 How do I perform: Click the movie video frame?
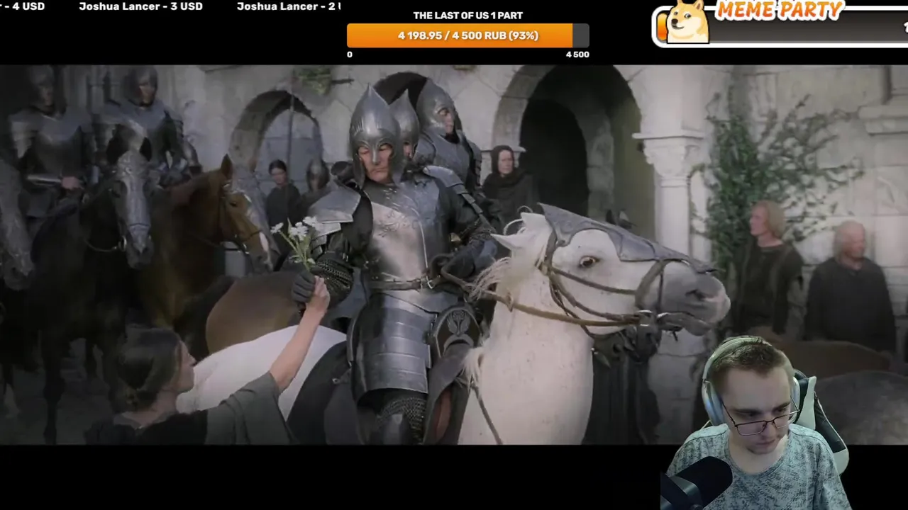pyautogui.click(x=454, y=255)
